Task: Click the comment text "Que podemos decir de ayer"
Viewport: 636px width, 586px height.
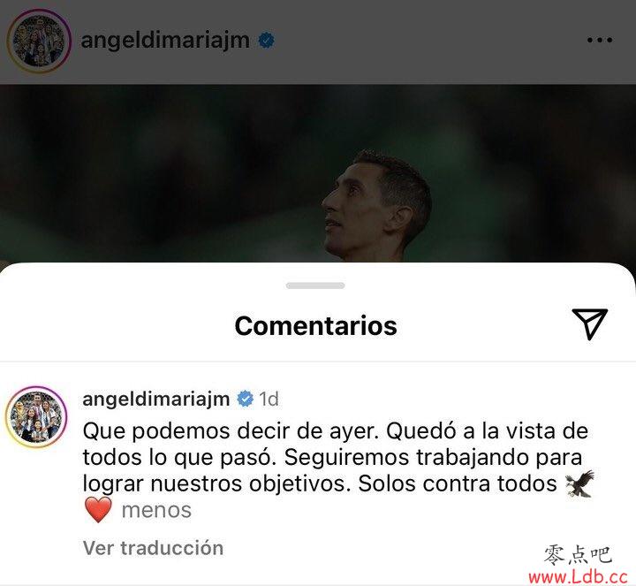Action: pos(230,431)
